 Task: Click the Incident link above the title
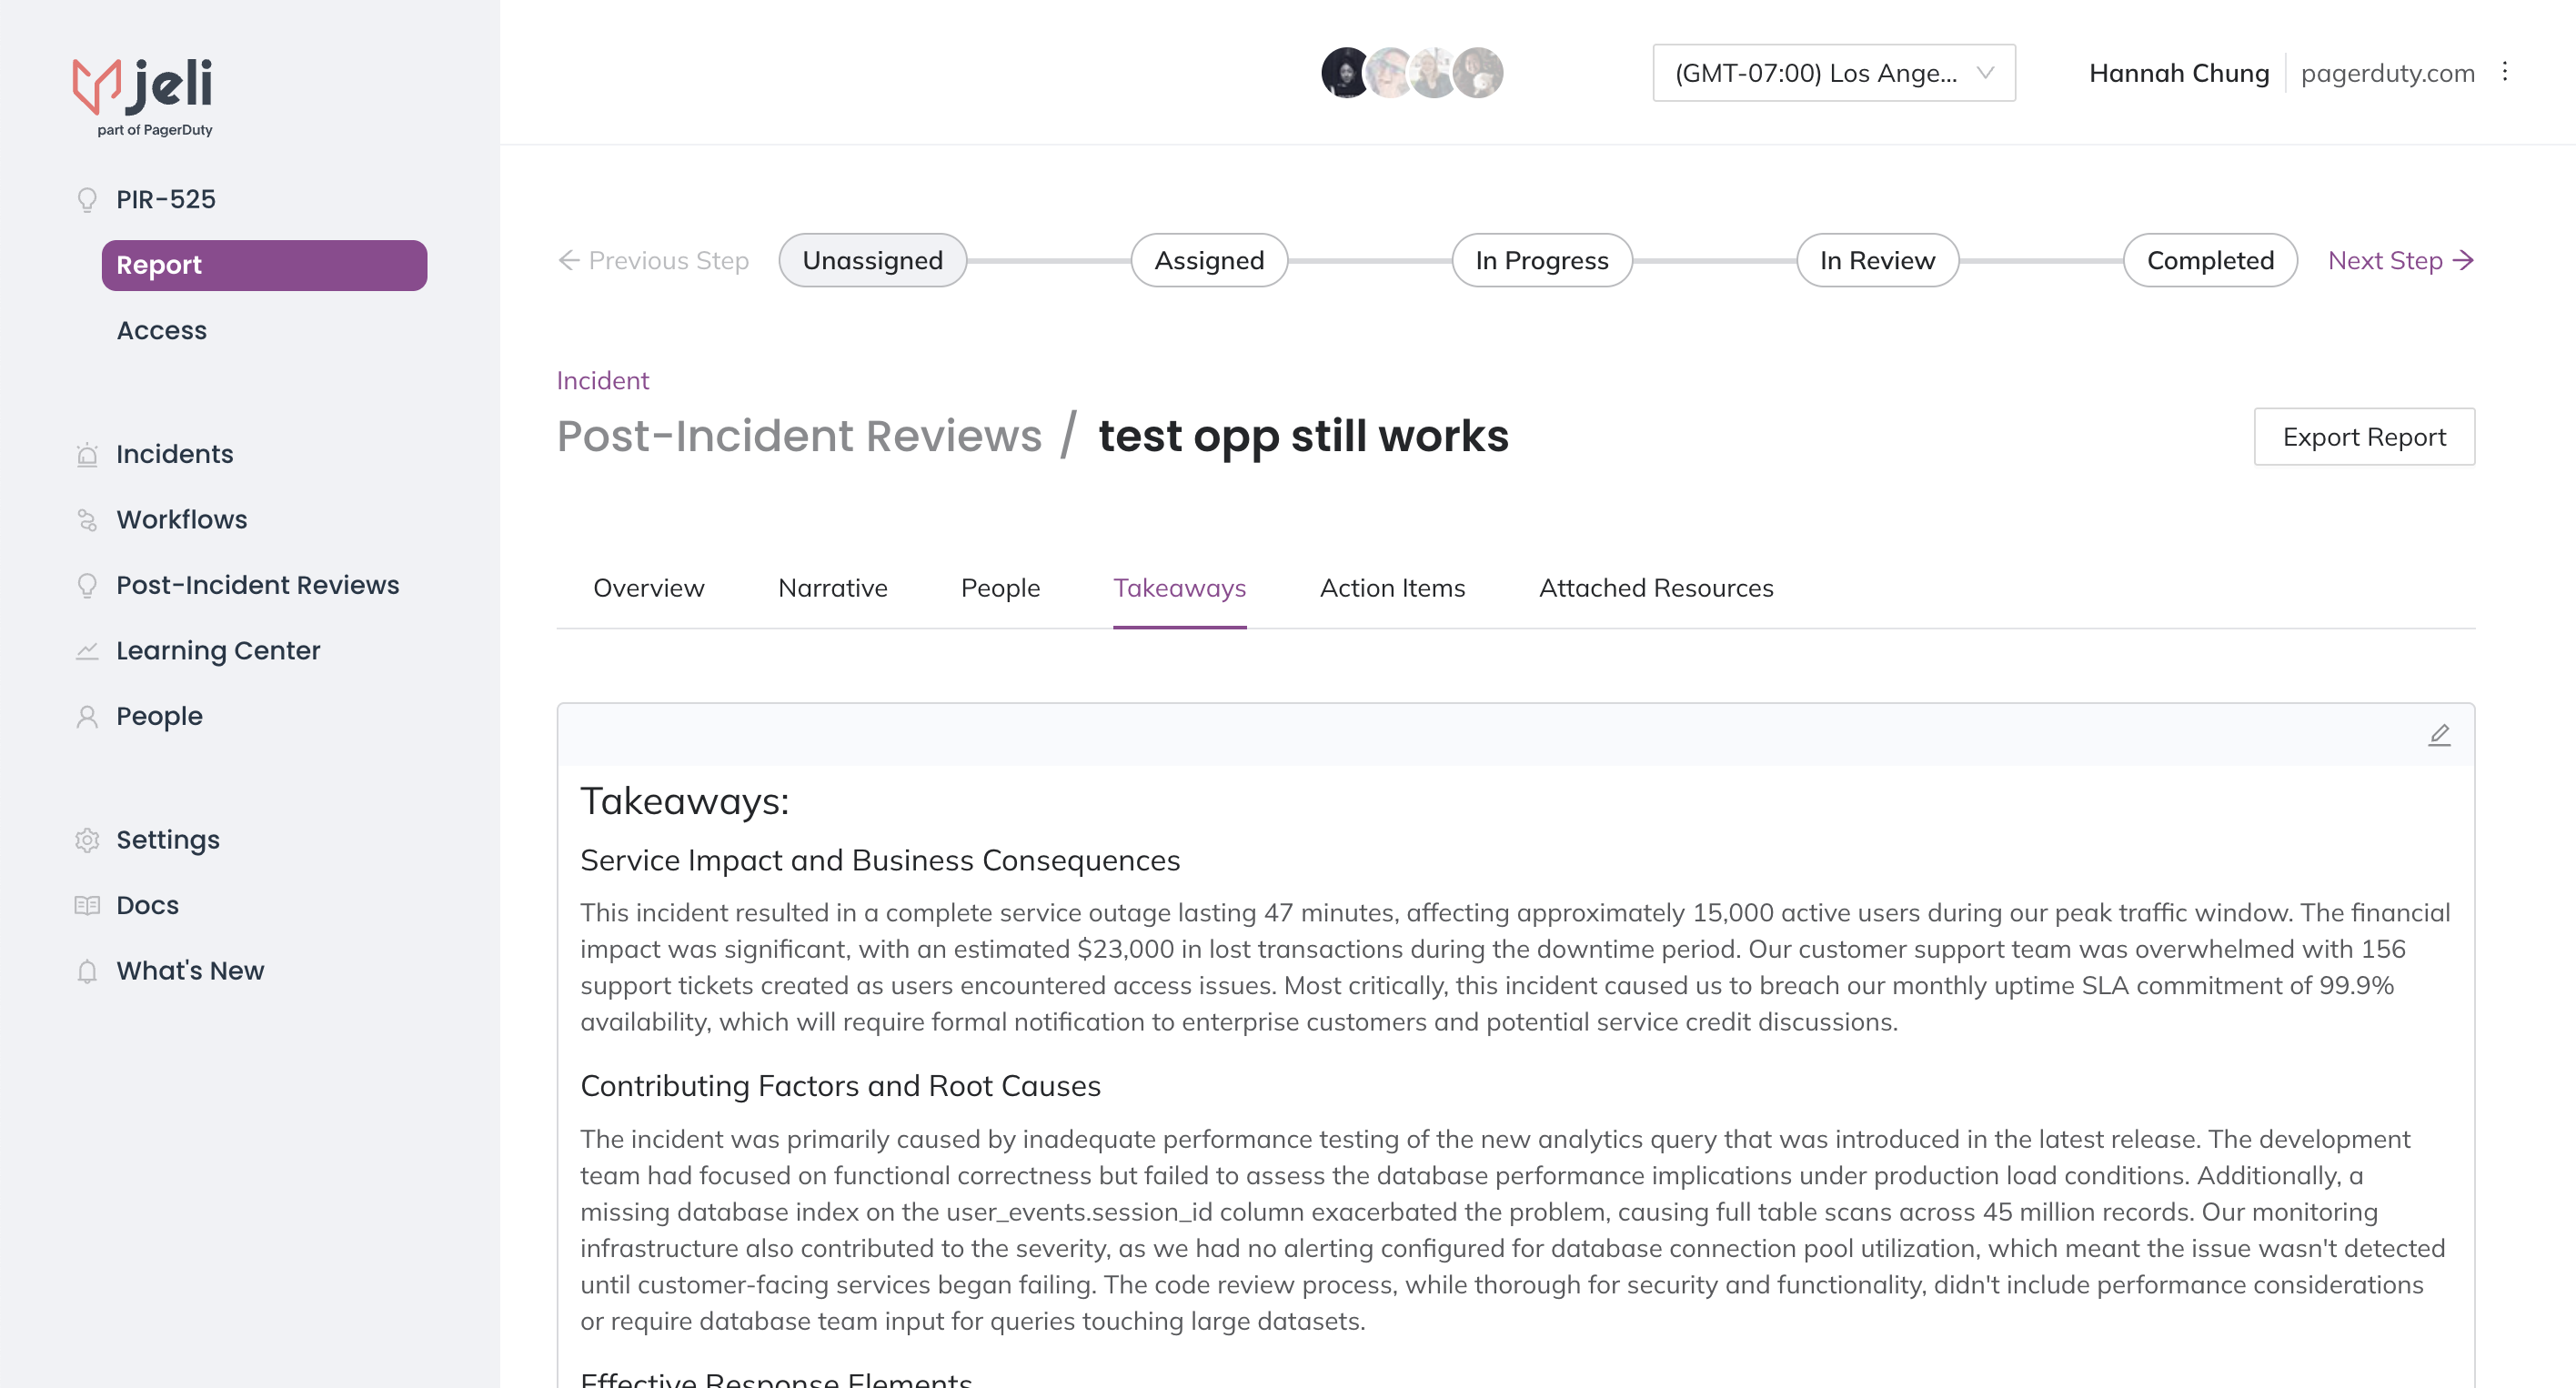pos(603,381)
